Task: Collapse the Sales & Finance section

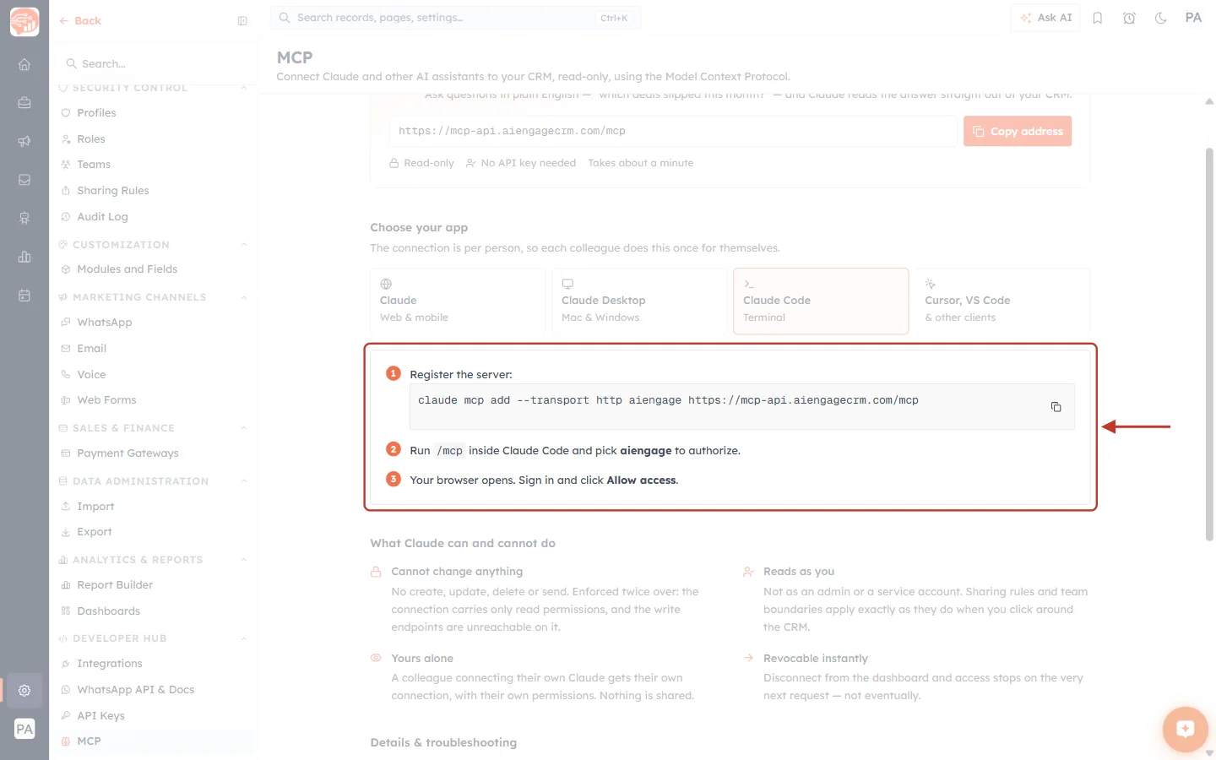Action: pyautogui.click(x=244, y=428)
